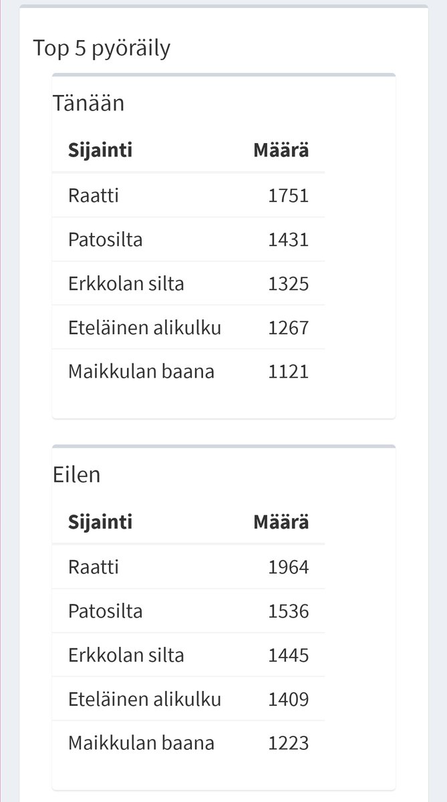Select the count value 1964

point(289,567)
